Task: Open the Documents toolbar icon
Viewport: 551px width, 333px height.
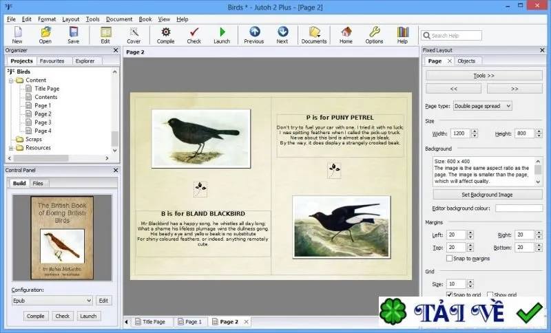Action: click(x=314, y=36)
